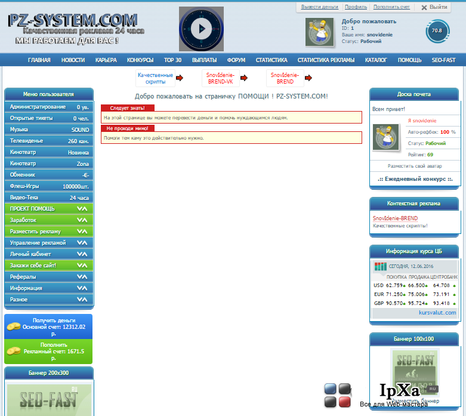Screen dimensions: 466x416
Task: Click Разместить свой аватар link
Action: (x=415, y=166)
